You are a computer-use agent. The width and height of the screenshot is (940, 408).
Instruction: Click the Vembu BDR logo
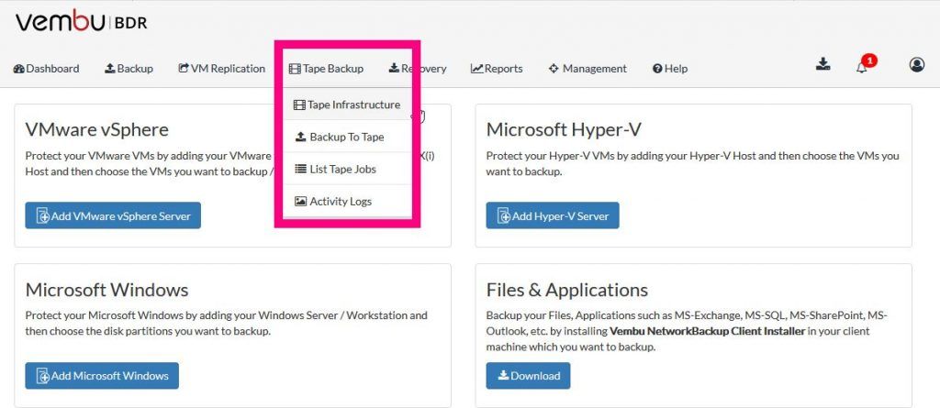tap(81, 22)
